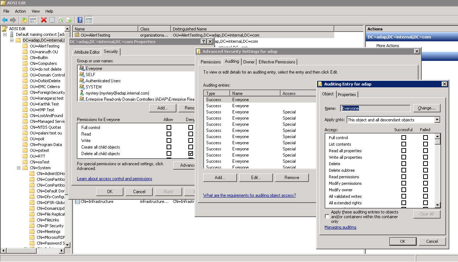Click the red X Delete toolbar icon
Image resolution: width=458 pixels, height=262 pixels.
pyautogui.click(x=44, y=20)
